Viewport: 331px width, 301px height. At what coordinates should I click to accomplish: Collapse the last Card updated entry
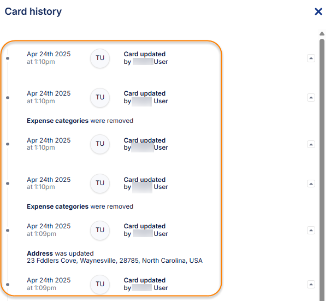(311, 284)
